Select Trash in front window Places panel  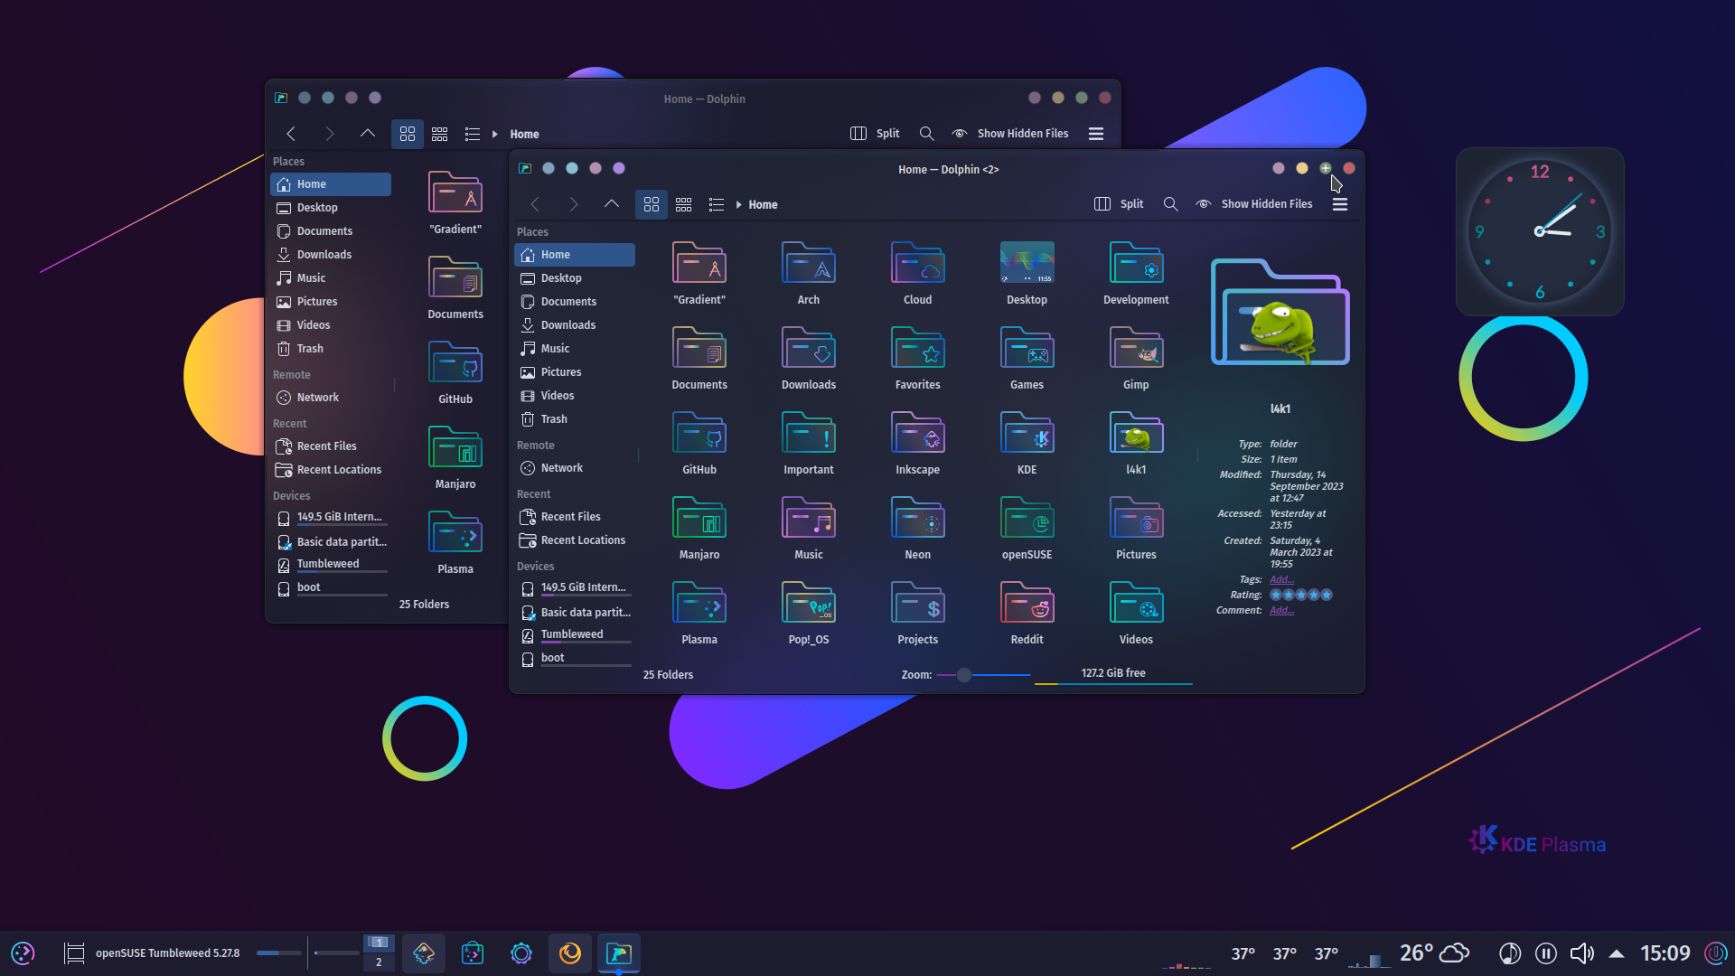[575, 419]
